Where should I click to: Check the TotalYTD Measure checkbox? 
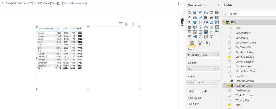[229, 81]
